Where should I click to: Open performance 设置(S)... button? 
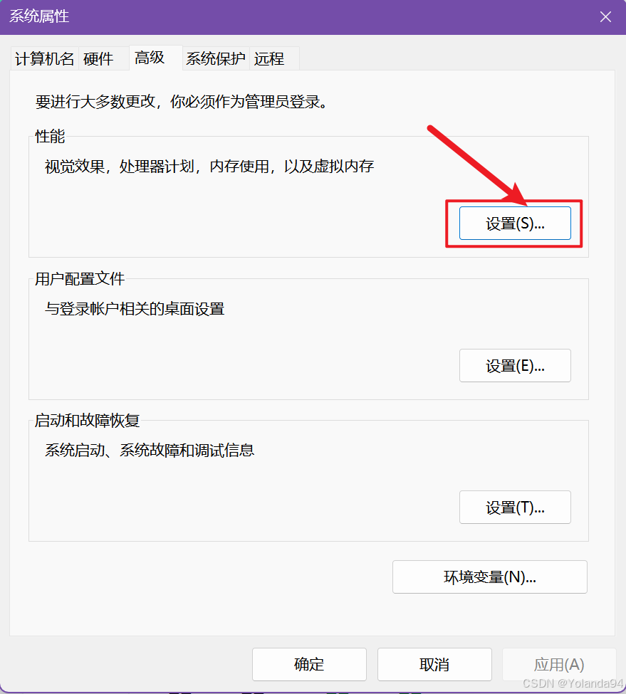click(515, 224)
